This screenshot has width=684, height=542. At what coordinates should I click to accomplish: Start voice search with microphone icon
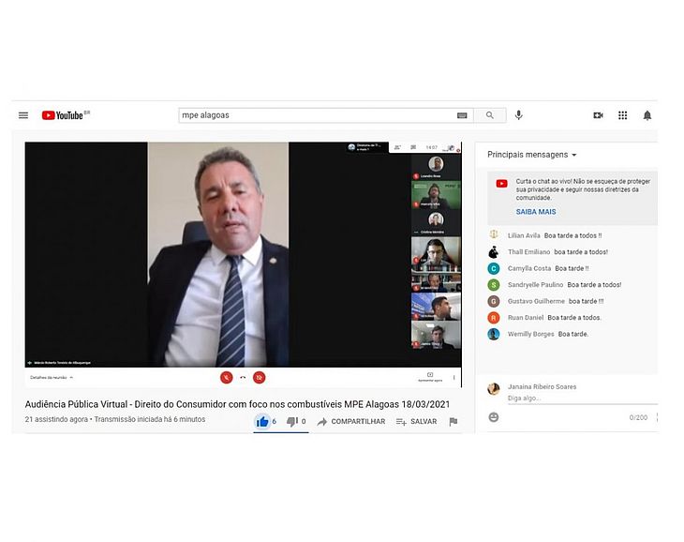(x=519, y=115)
